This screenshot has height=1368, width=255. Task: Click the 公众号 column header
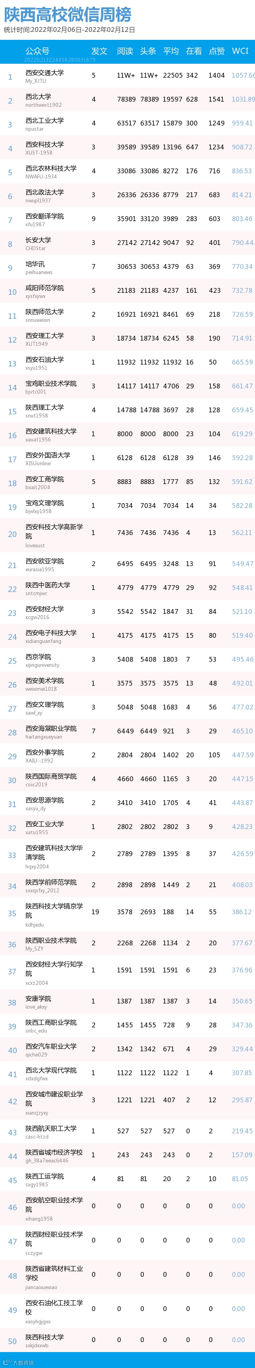click(x=37, y=51)
